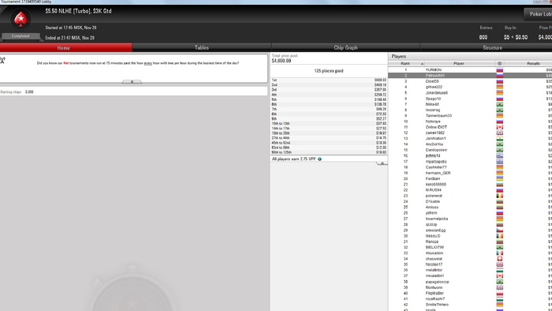Click the Mexican flag beside Abusadoni
Screen dimensions: 552x311
[x=499, y=253]
